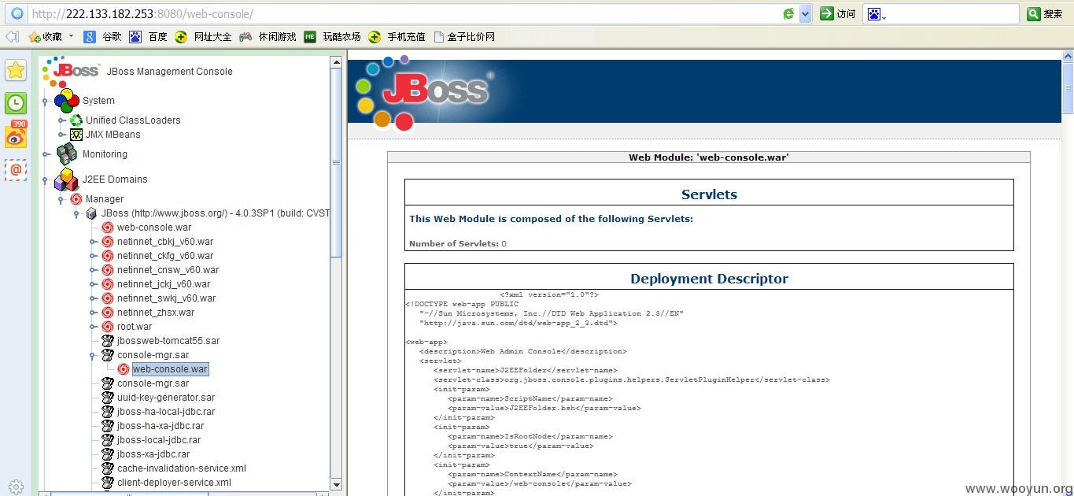Click the 搜索 search button

(1046, 13)
